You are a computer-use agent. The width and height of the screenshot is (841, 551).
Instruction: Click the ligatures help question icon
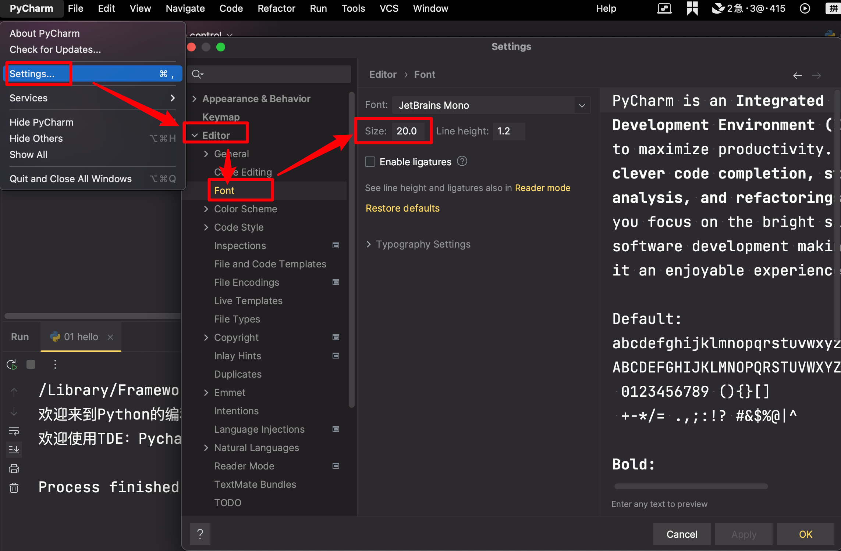point(462,161)
